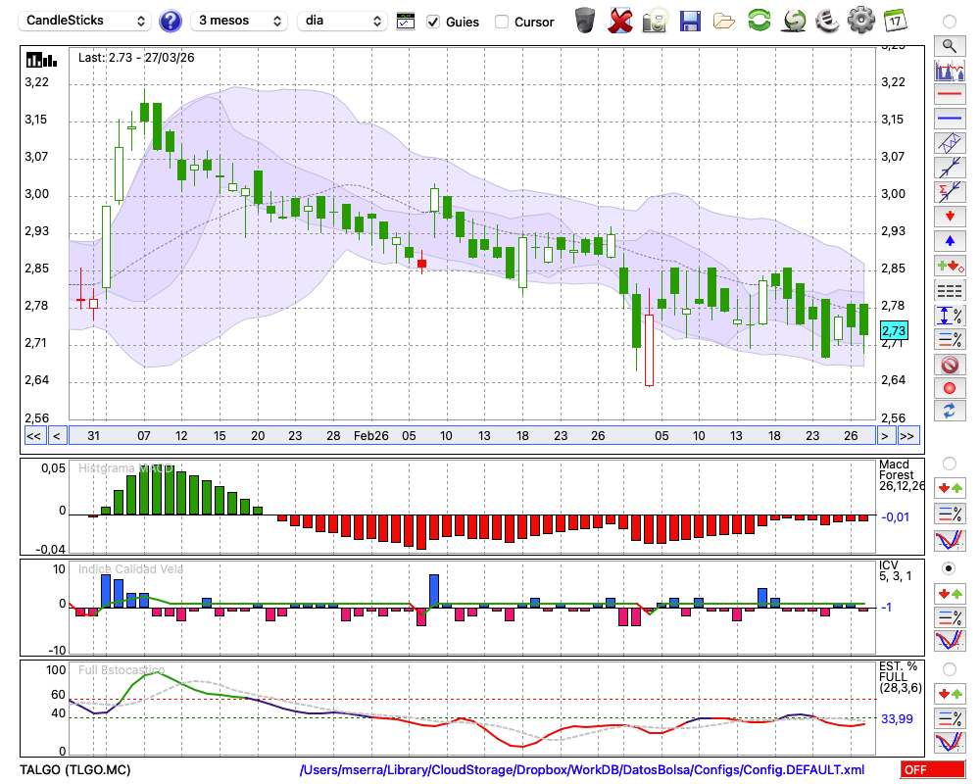Open the '3 mesos' time range dropdown
Screen dimensions: 980x784
point(239,21)
